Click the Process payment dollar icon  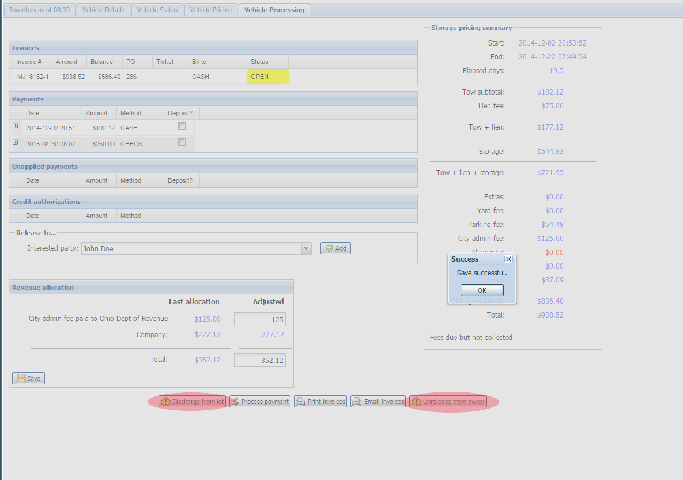tap(236, 402)
